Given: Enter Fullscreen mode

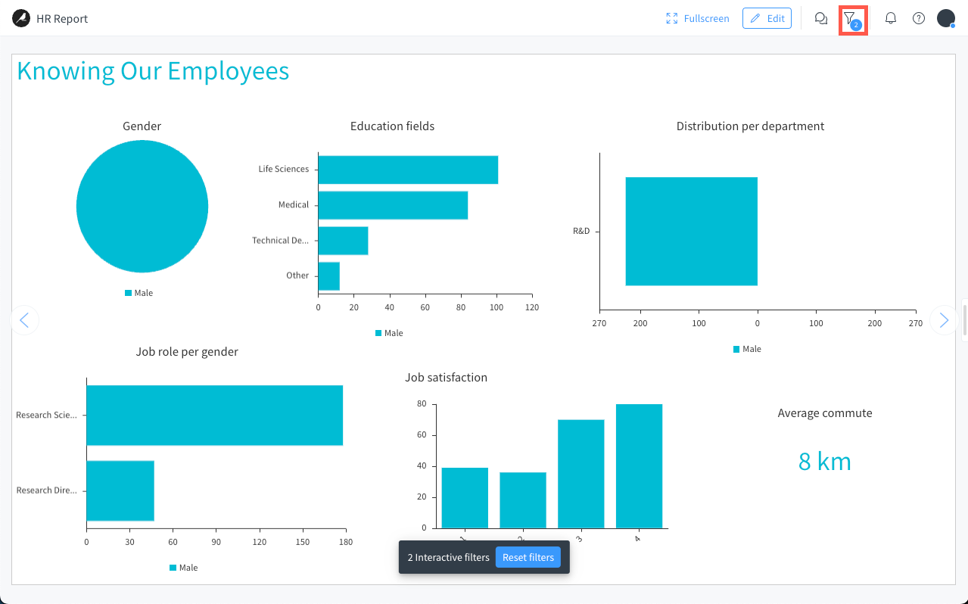Looking at the screenshot, I should [697, 18].
